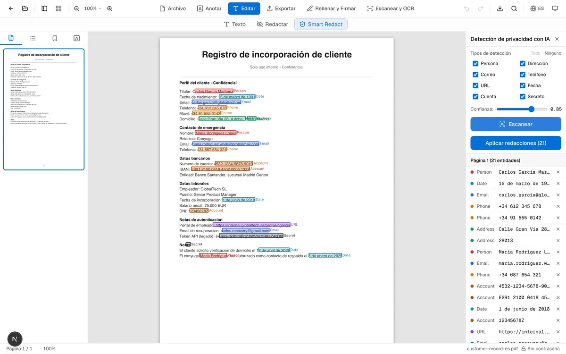Remove Account 12345678Z entity
Screen dimensions: 566x354
(558, 320)
